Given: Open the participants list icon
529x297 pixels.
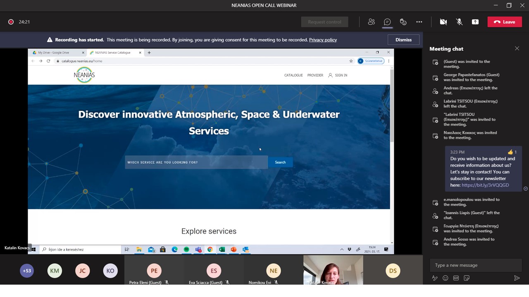Looking at the screenshot, I should tap(372, 22).
